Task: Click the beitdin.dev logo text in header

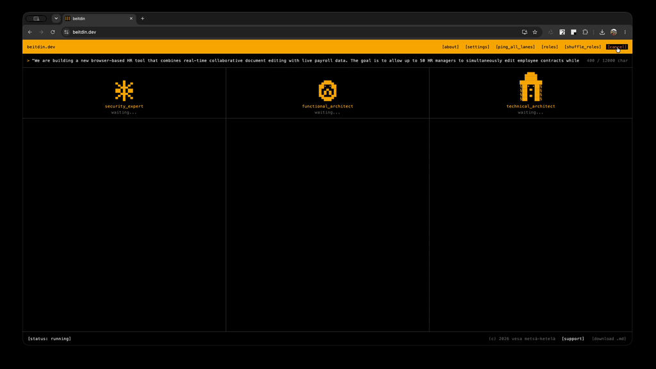Action: tap(41, 47)
